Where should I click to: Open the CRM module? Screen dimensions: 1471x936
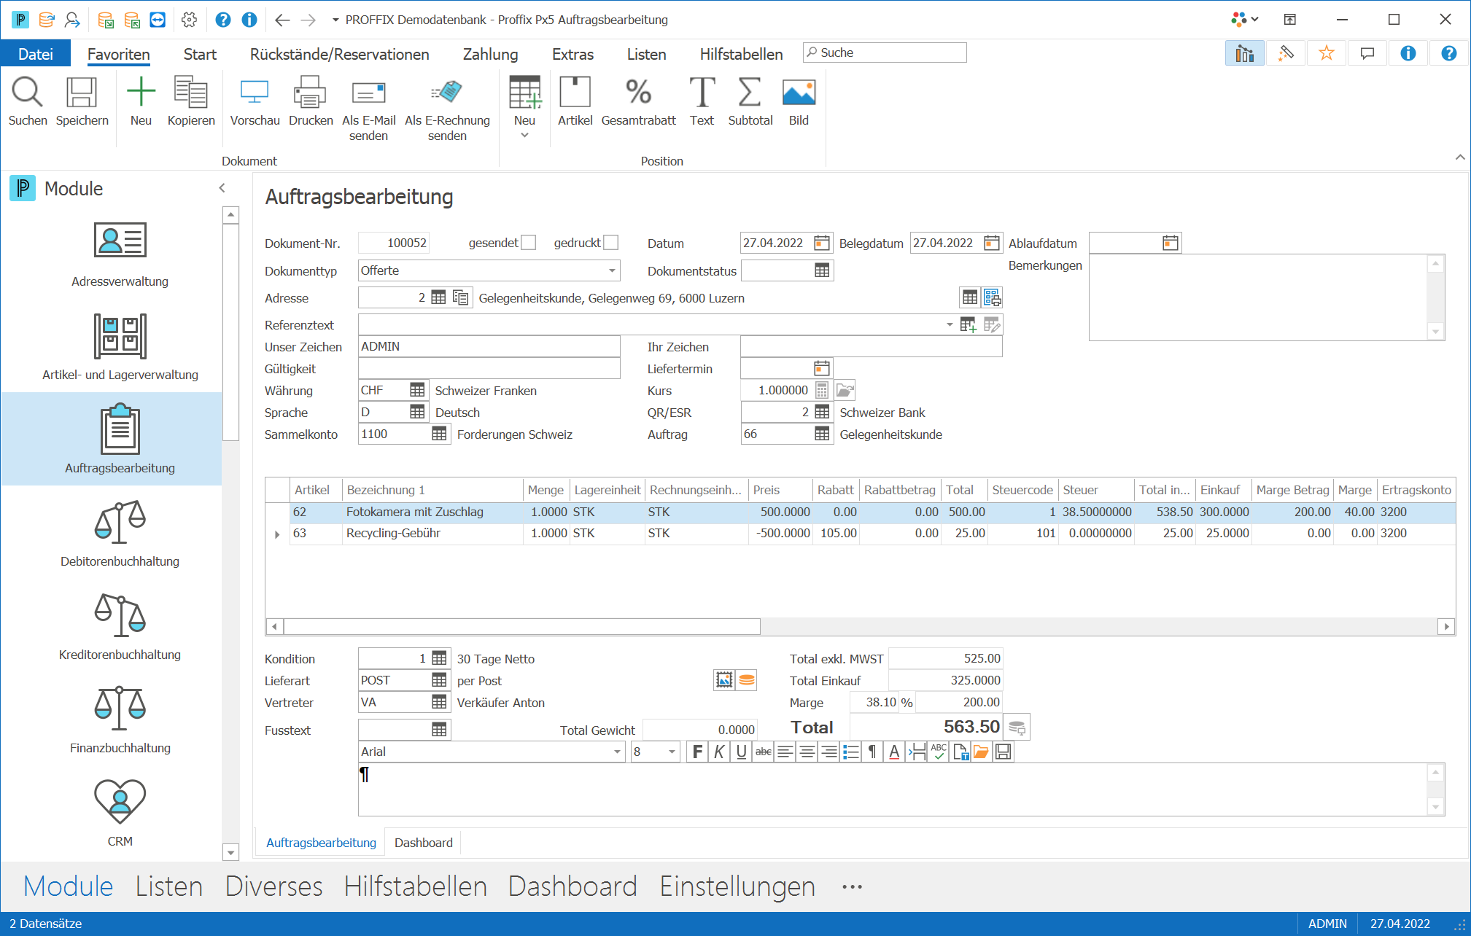pos(120,814)
